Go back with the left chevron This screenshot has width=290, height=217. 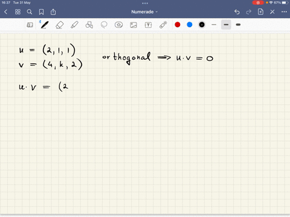point(5,12)
